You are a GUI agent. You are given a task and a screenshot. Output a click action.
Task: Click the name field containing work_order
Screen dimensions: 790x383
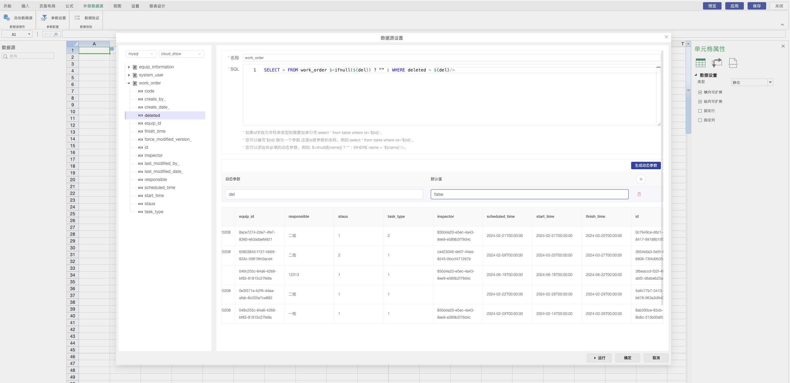click(452, 58)
